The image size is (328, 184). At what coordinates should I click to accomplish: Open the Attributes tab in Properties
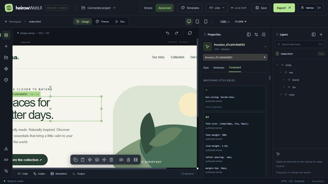(219, 68)
